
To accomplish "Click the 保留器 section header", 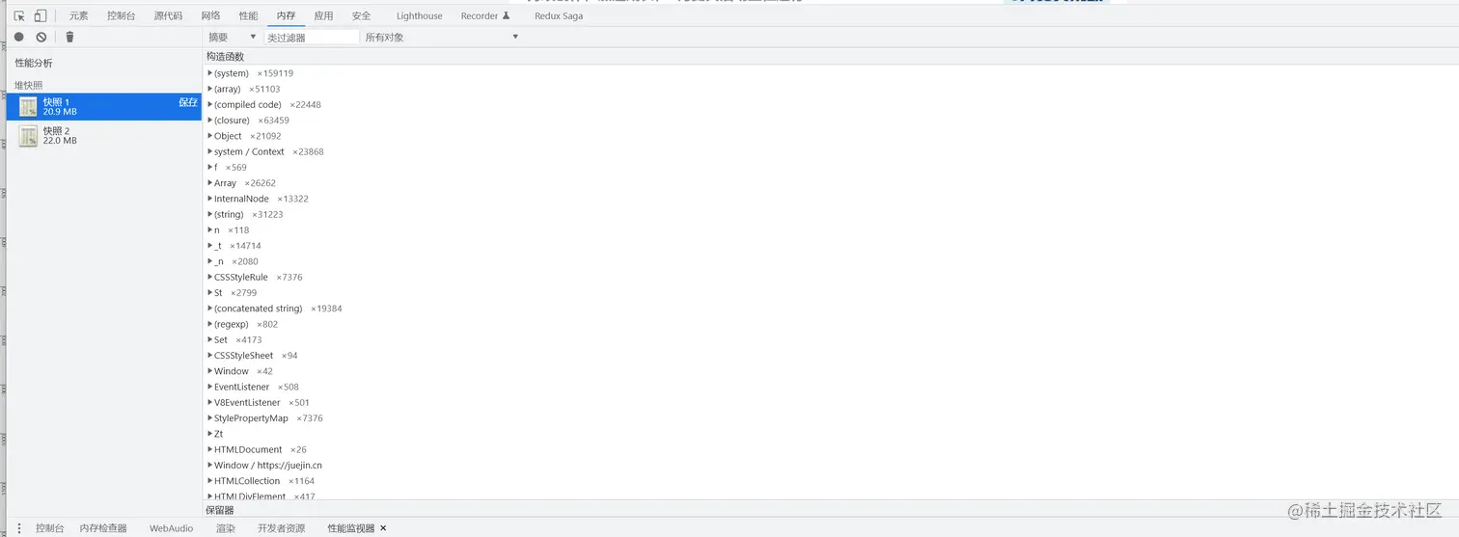I will click(220, 510).
